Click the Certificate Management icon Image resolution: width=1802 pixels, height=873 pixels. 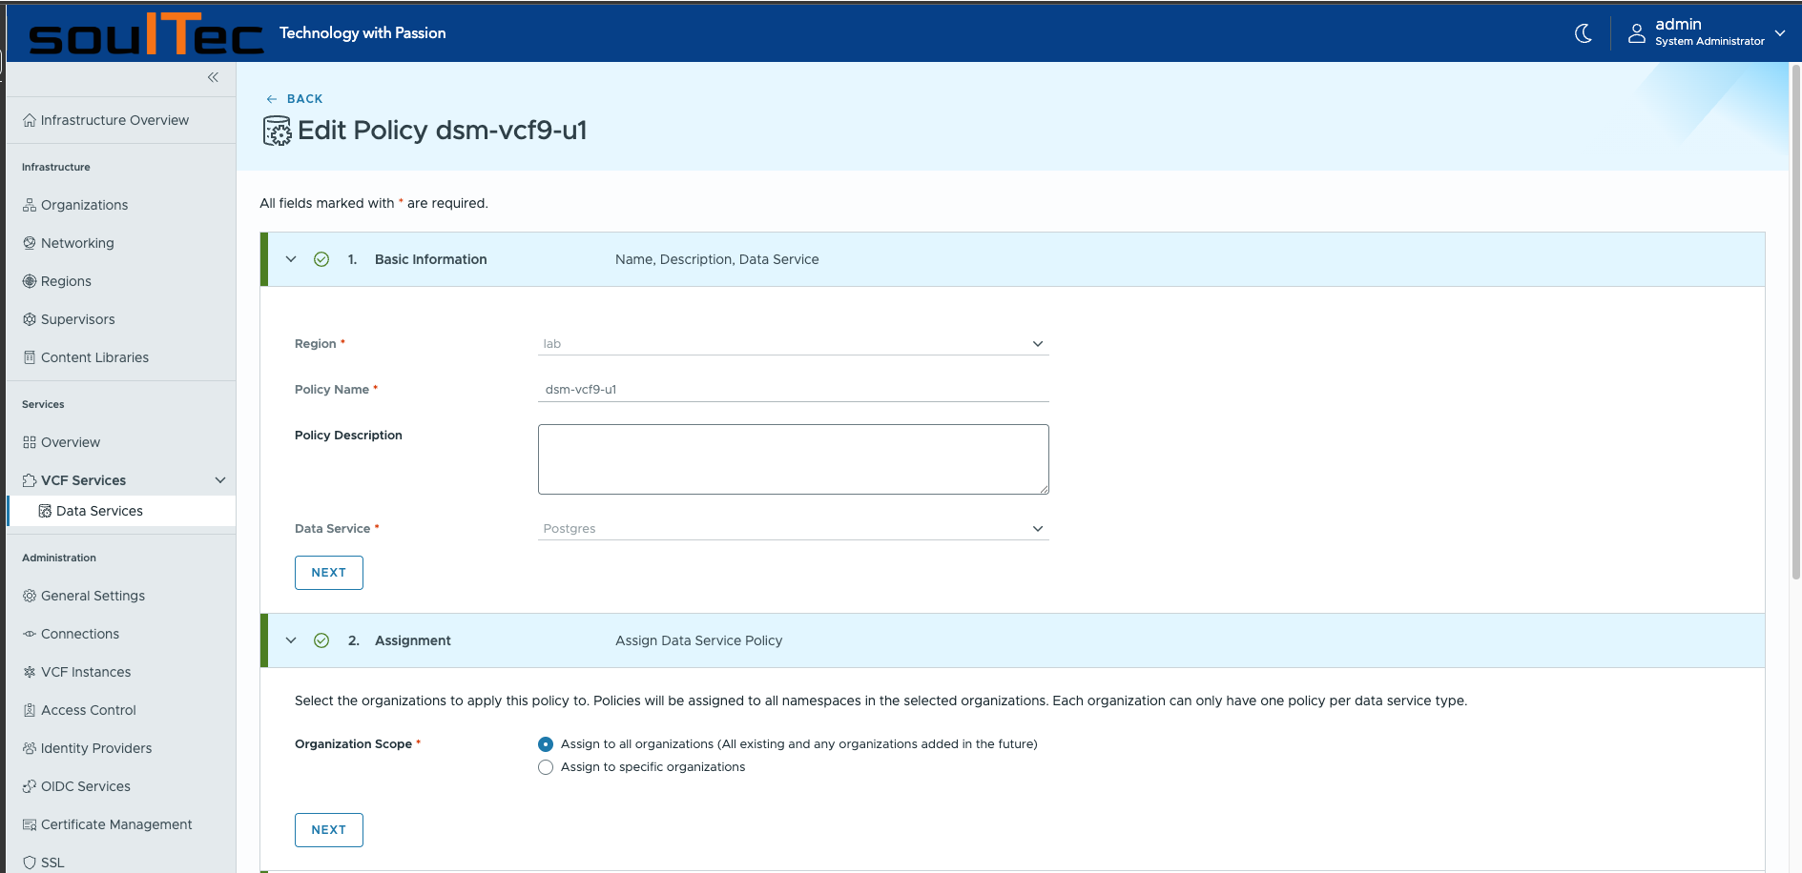click(30, 824)
